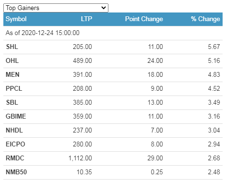Open the SHL symbol link
This screenshot has height=181, width=225.
click(x=12, y=47)
